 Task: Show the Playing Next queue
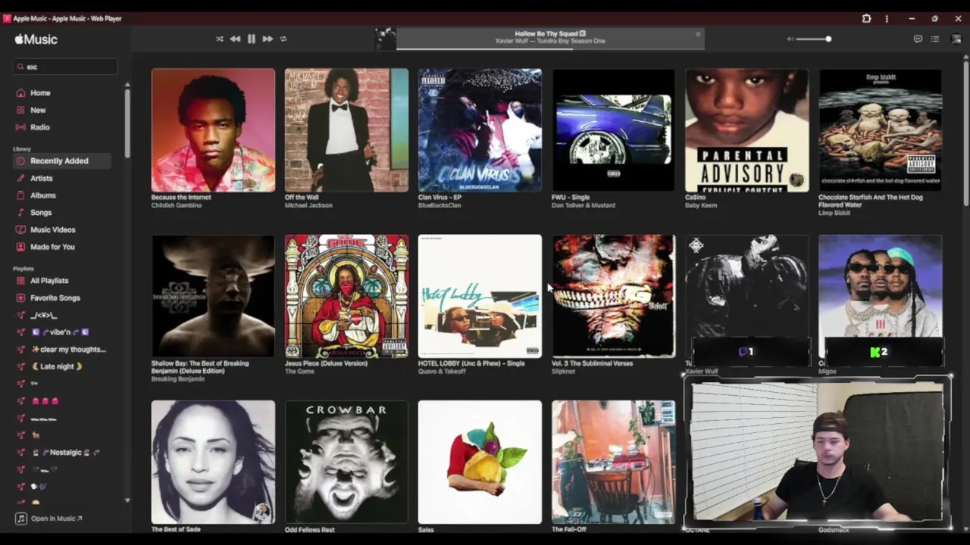(x=935, y=39)
